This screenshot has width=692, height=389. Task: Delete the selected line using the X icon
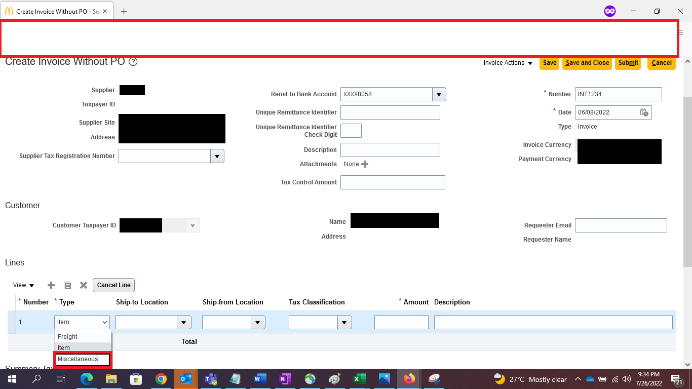coord(83,285)
